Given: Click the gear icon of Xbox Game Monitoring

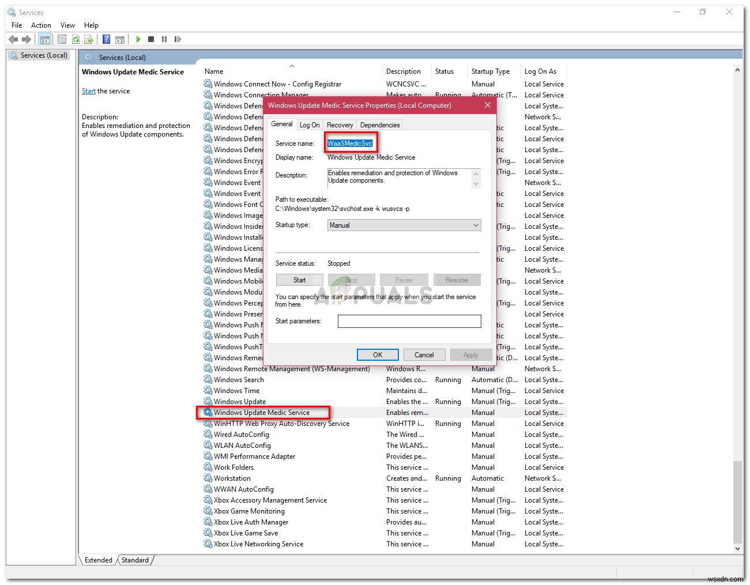Looking at the screenshot, I should (208, 511).
